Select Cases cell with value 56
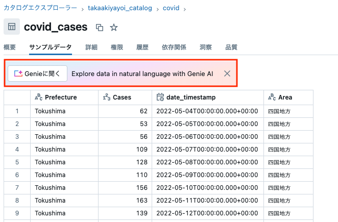The image size is (338, 222). (x=125, y=137)
